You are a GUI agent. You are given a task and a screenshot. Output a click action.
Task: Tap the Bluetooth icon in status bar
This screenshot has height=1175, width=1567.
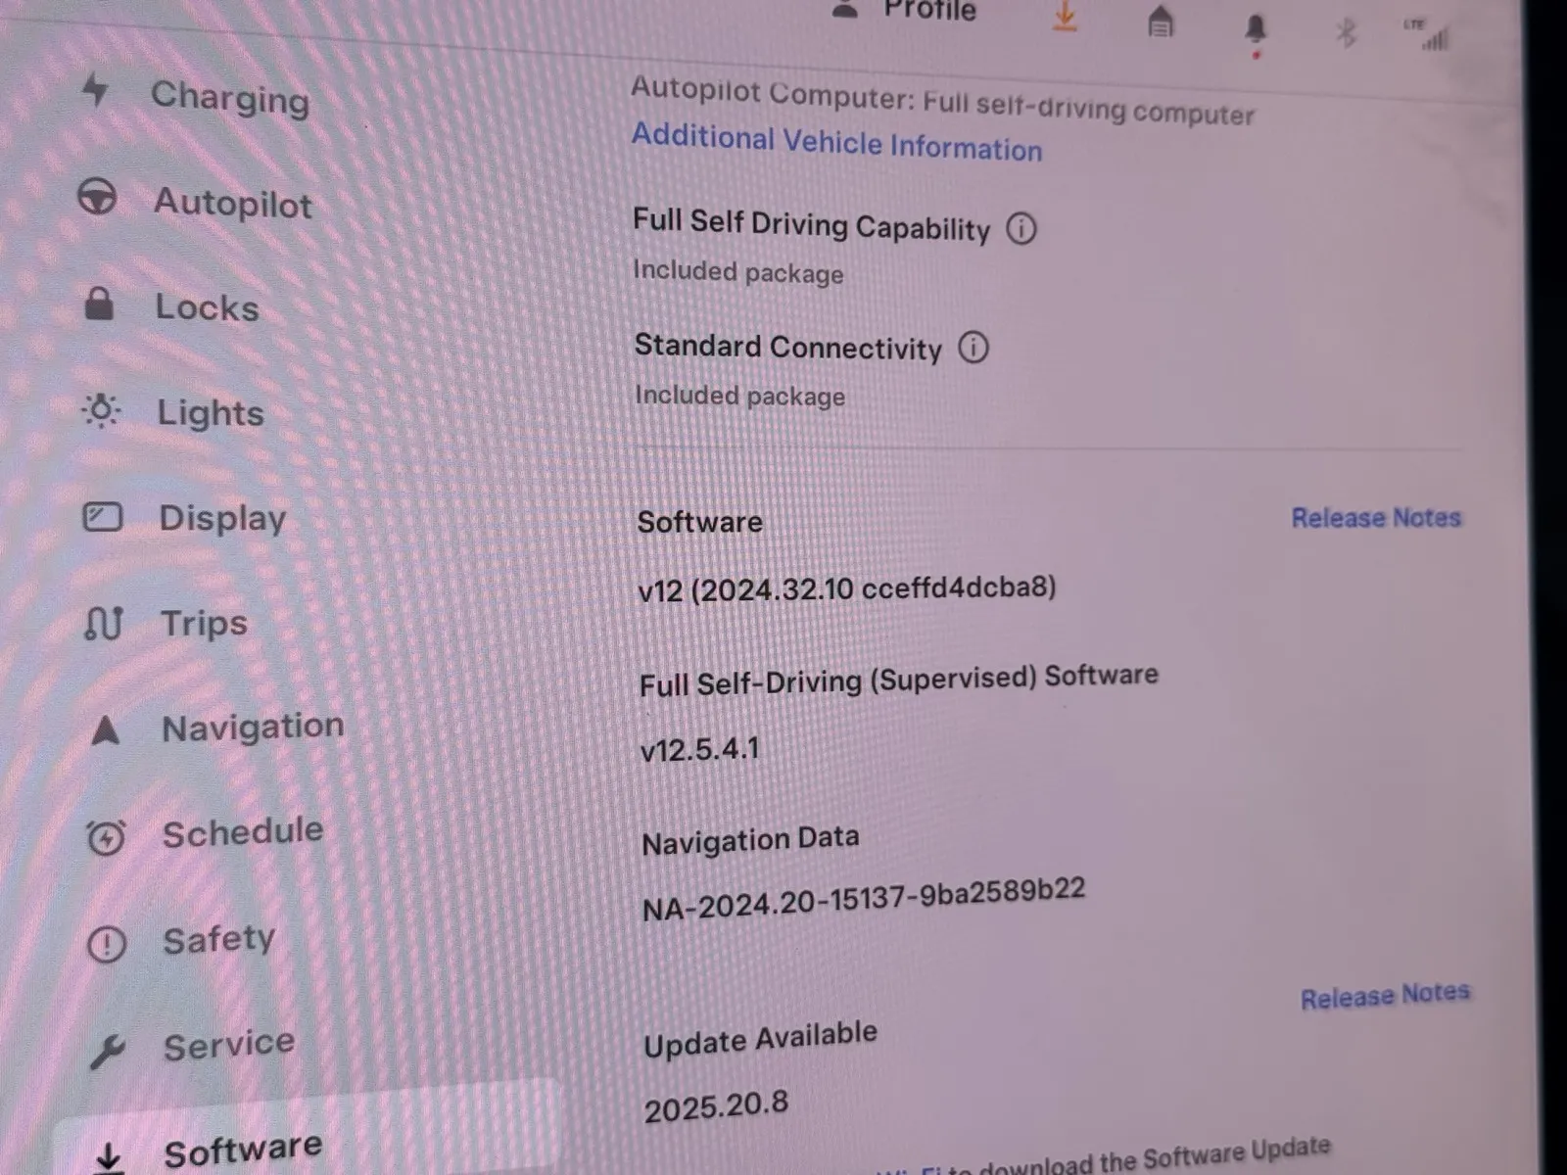pyautogui.click(x=1346, y=33)
